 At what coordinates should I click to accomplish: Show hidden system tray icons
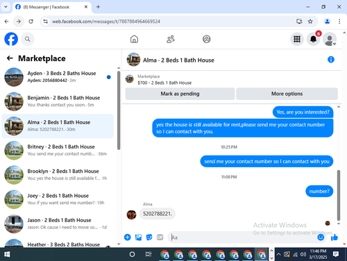(279, 254)
